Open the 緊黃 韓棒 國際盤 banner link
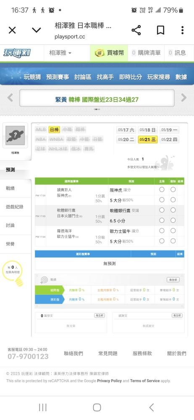194x420 pixels. [97, 100]
